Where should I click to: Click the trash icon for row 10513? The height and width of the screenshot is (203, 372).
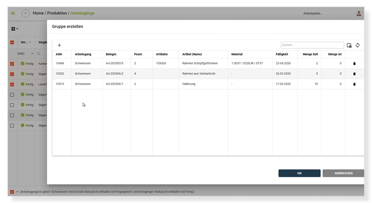pyautogui.click(x=354, y=84)
